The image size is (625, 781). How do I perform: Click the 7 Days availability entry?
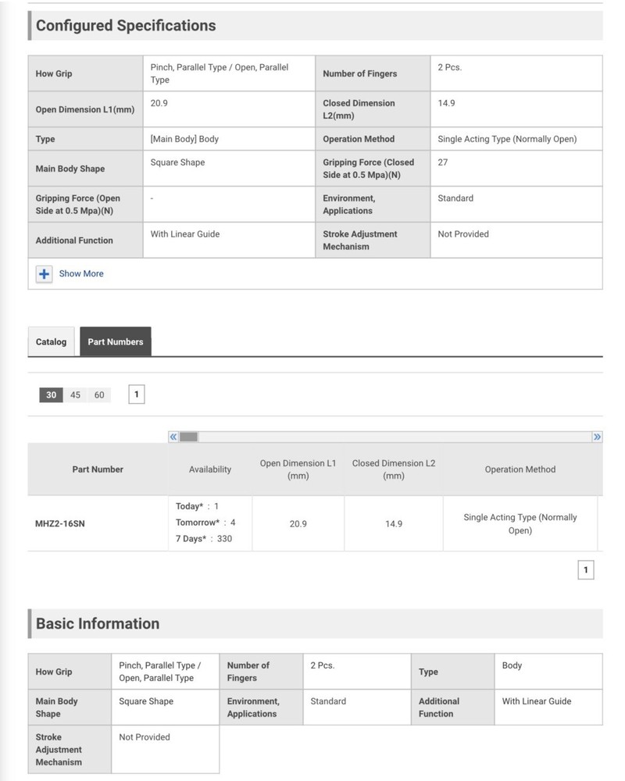point(204,539)
